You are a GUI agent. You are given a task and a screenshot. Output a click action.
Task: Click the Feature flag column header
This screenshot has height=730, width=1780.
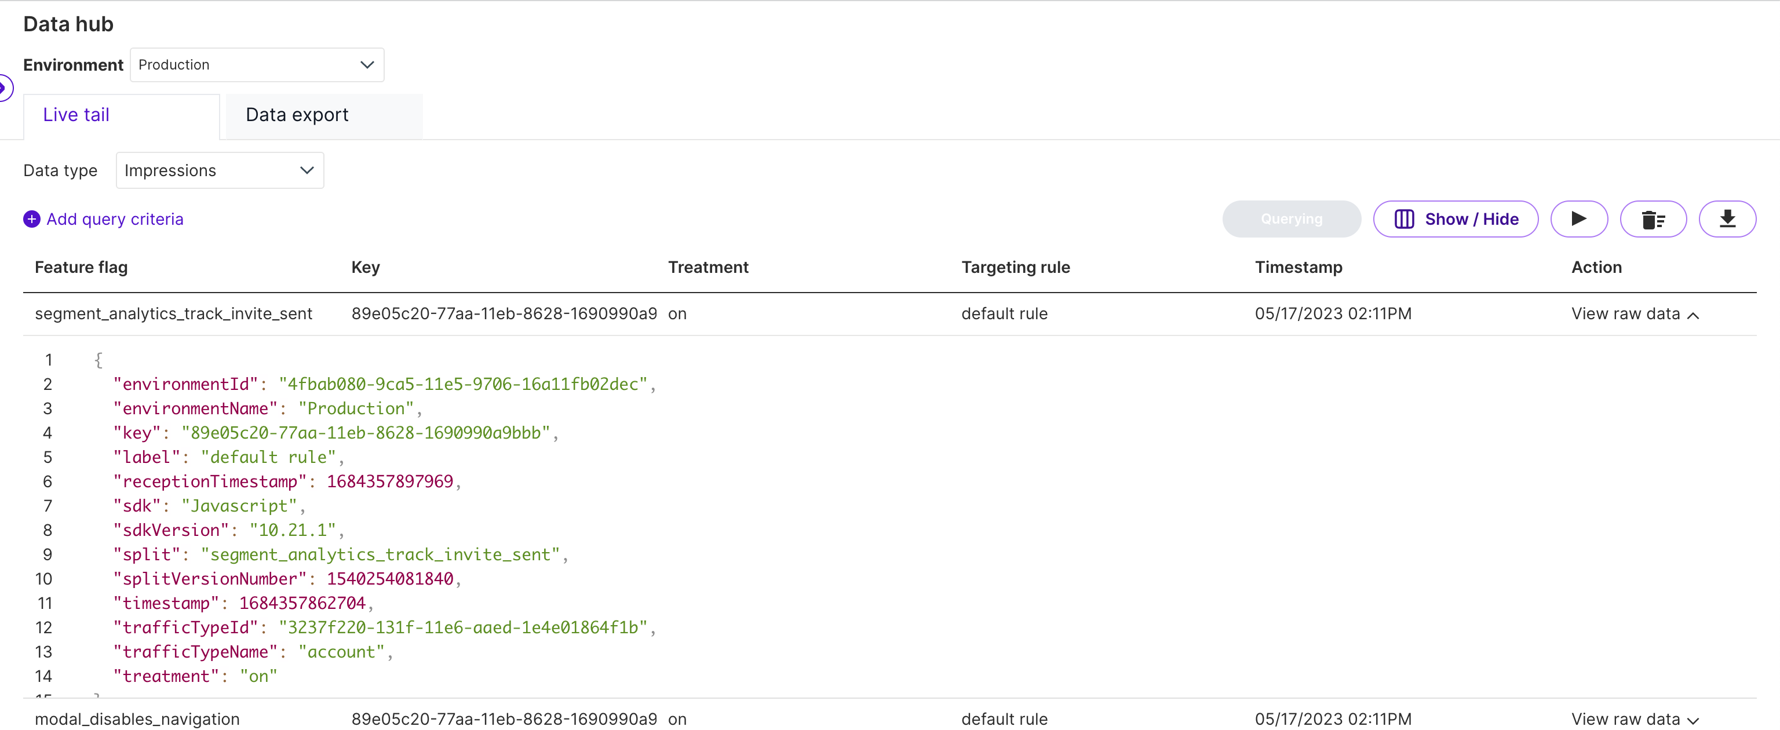(x=81, y=267)
